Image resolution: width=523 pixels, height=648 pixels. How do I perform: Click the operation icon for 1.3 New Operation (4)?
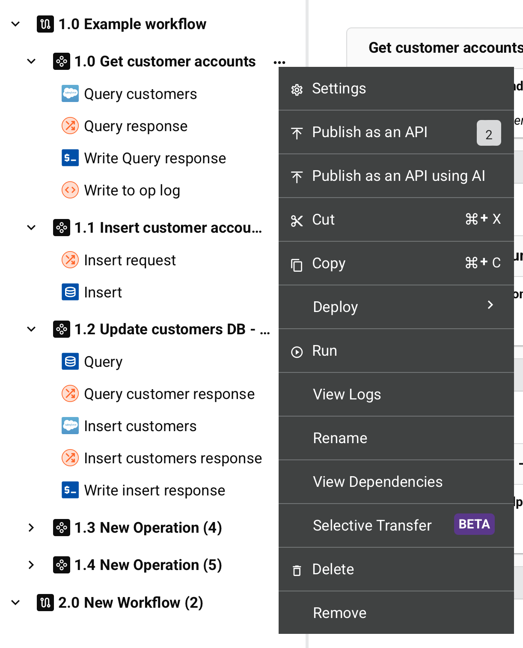[62, 528]
